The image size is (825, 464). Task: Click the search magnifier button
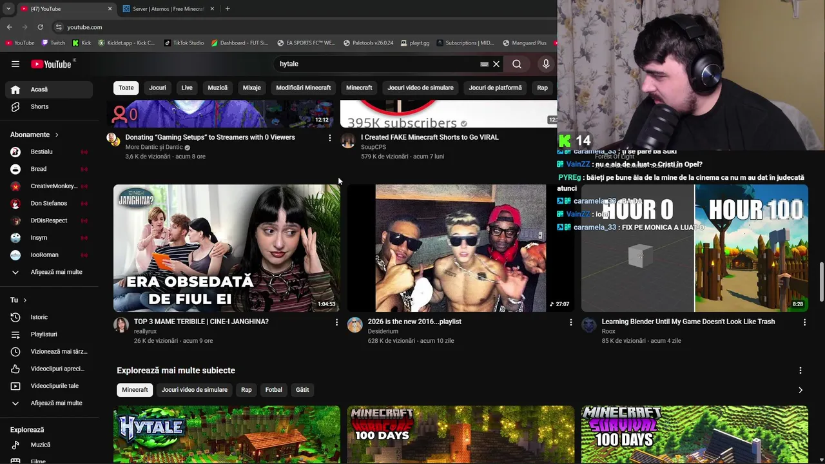tap(517, 64)
